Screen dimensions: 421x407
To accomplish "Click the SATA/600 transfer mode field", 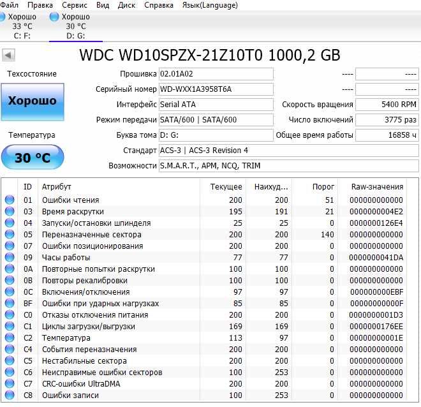I will point(216,120).
